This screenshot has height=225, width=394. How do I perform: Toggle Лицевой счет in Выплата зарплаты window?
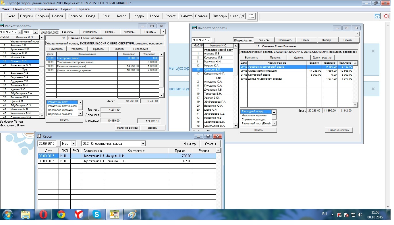(x=243, y=40)
